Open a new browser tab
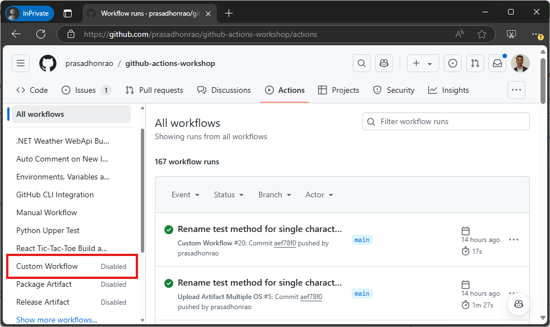 tap(229, 13)
